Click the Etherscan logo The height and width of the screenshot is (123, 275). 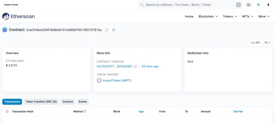[x=18, y=16]
